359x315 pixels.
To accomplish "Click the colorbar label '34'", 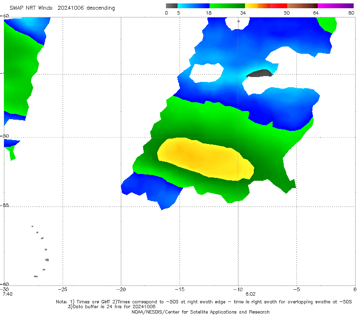I will (243, 13).
